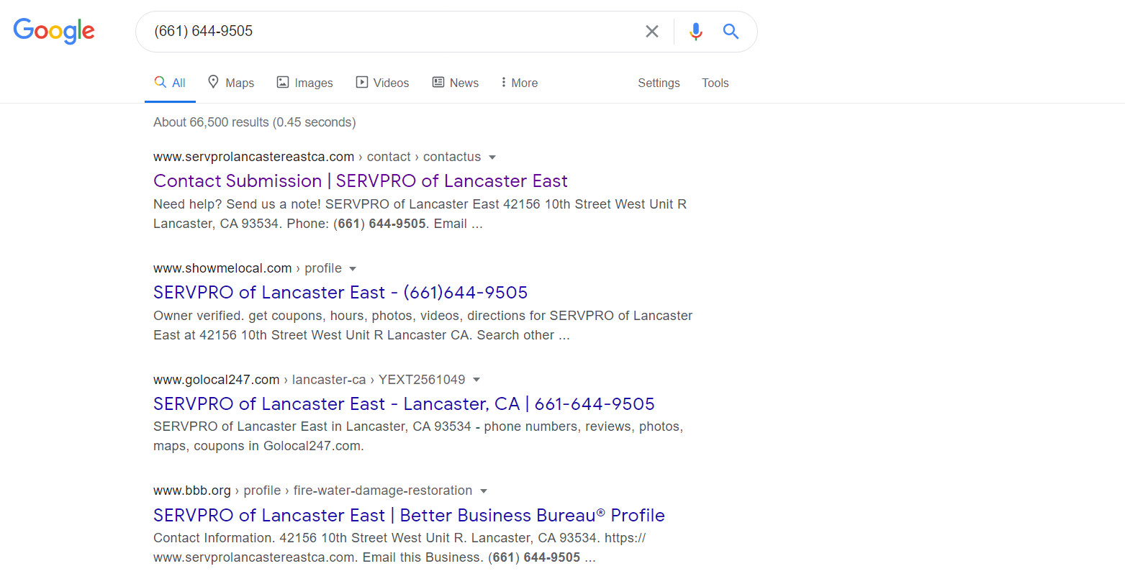Expand dropdown arrow next to servprolancastereastca.com URL
The image size is (1125, 584).
pos(492,158)
